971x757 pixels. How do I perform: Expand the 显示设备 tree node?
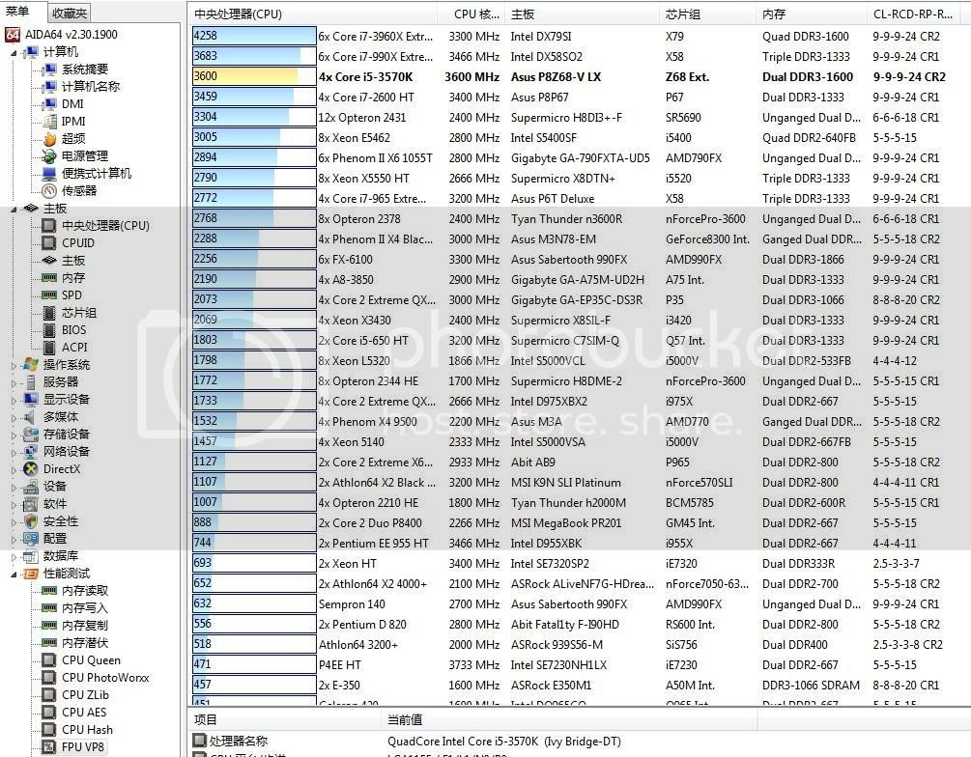[14, 400]
